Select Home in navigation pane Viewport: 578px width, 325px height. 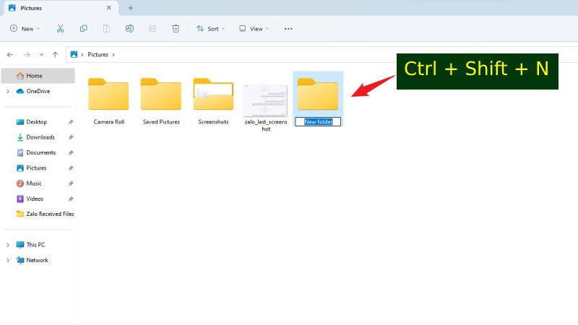point(38,76)
